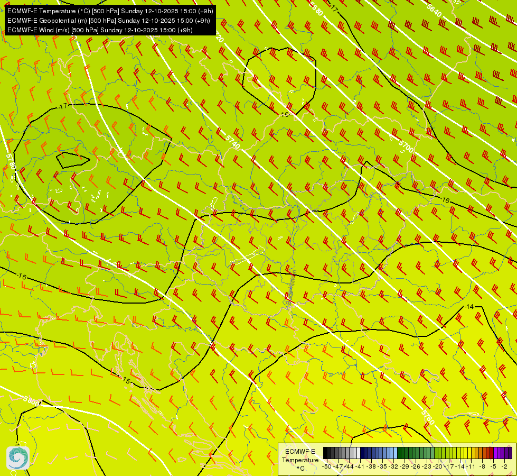Pick the red -5 swatch in legend
The width and height of the screenshot is (517, 476).
[491, 453]
